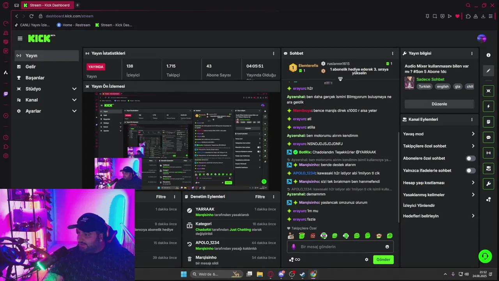499x281 pixels.
Task: Expand the chat leaderboard arrow
Action: point(340,79)
